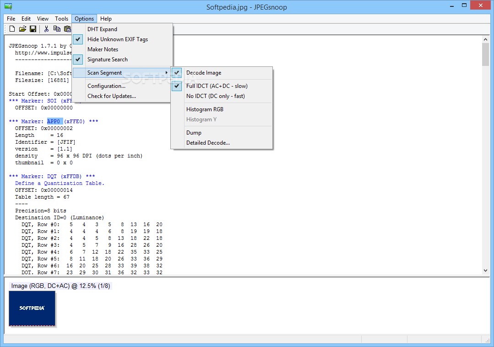Close the open Options menu
Viewport: 494px width, 347px height.
pyautogui.click(x=84, y=19)
